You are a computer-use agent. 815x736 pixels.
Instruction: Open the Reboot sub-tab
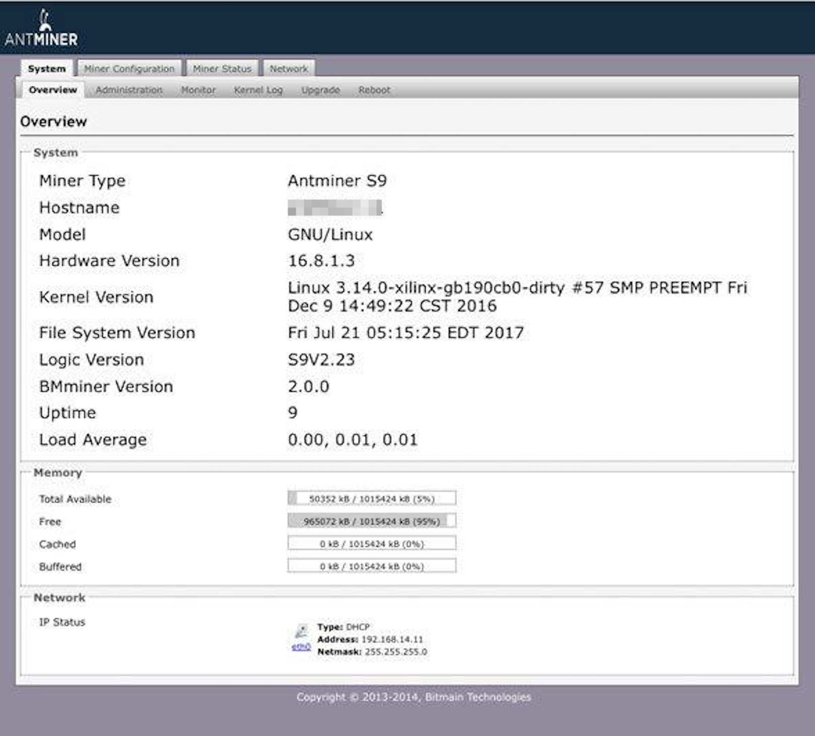(374, 90)
